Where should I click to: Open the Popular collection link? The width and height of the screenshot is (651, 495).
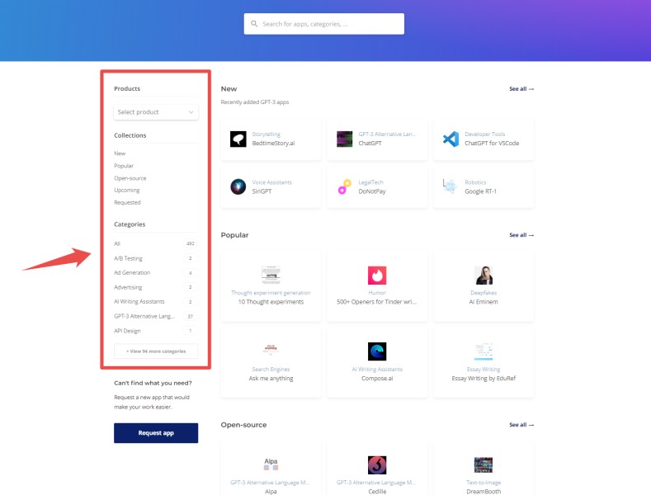(x=124, y=166)
